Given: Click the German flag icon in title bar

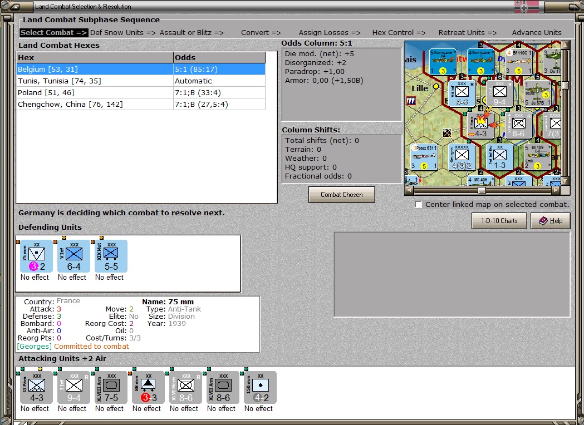Looking at the screenshot, I should click(x=526, y=6).
